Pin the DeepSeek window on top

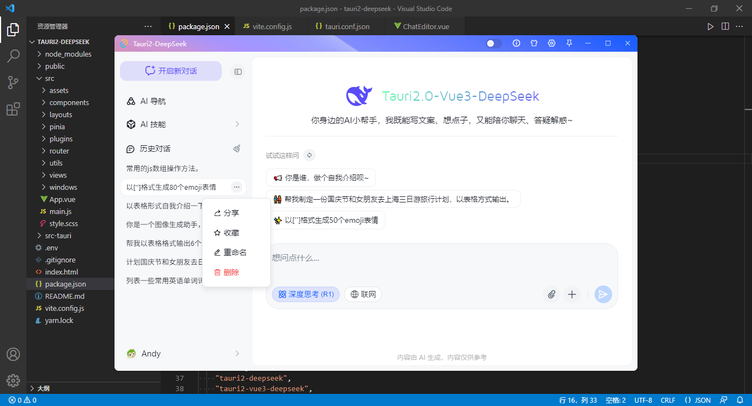point(569,43)
